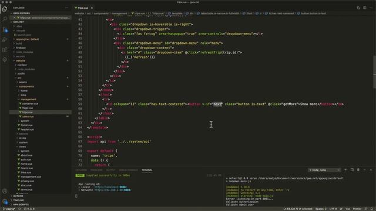Change line ending via LF indicator

tap(341, 209)
